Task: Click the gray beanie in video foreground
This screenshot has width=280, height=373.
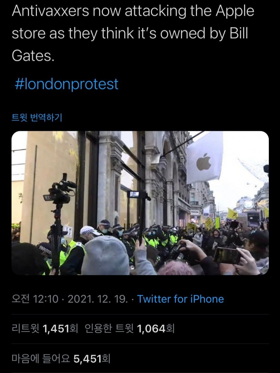Action: point(105,255)
